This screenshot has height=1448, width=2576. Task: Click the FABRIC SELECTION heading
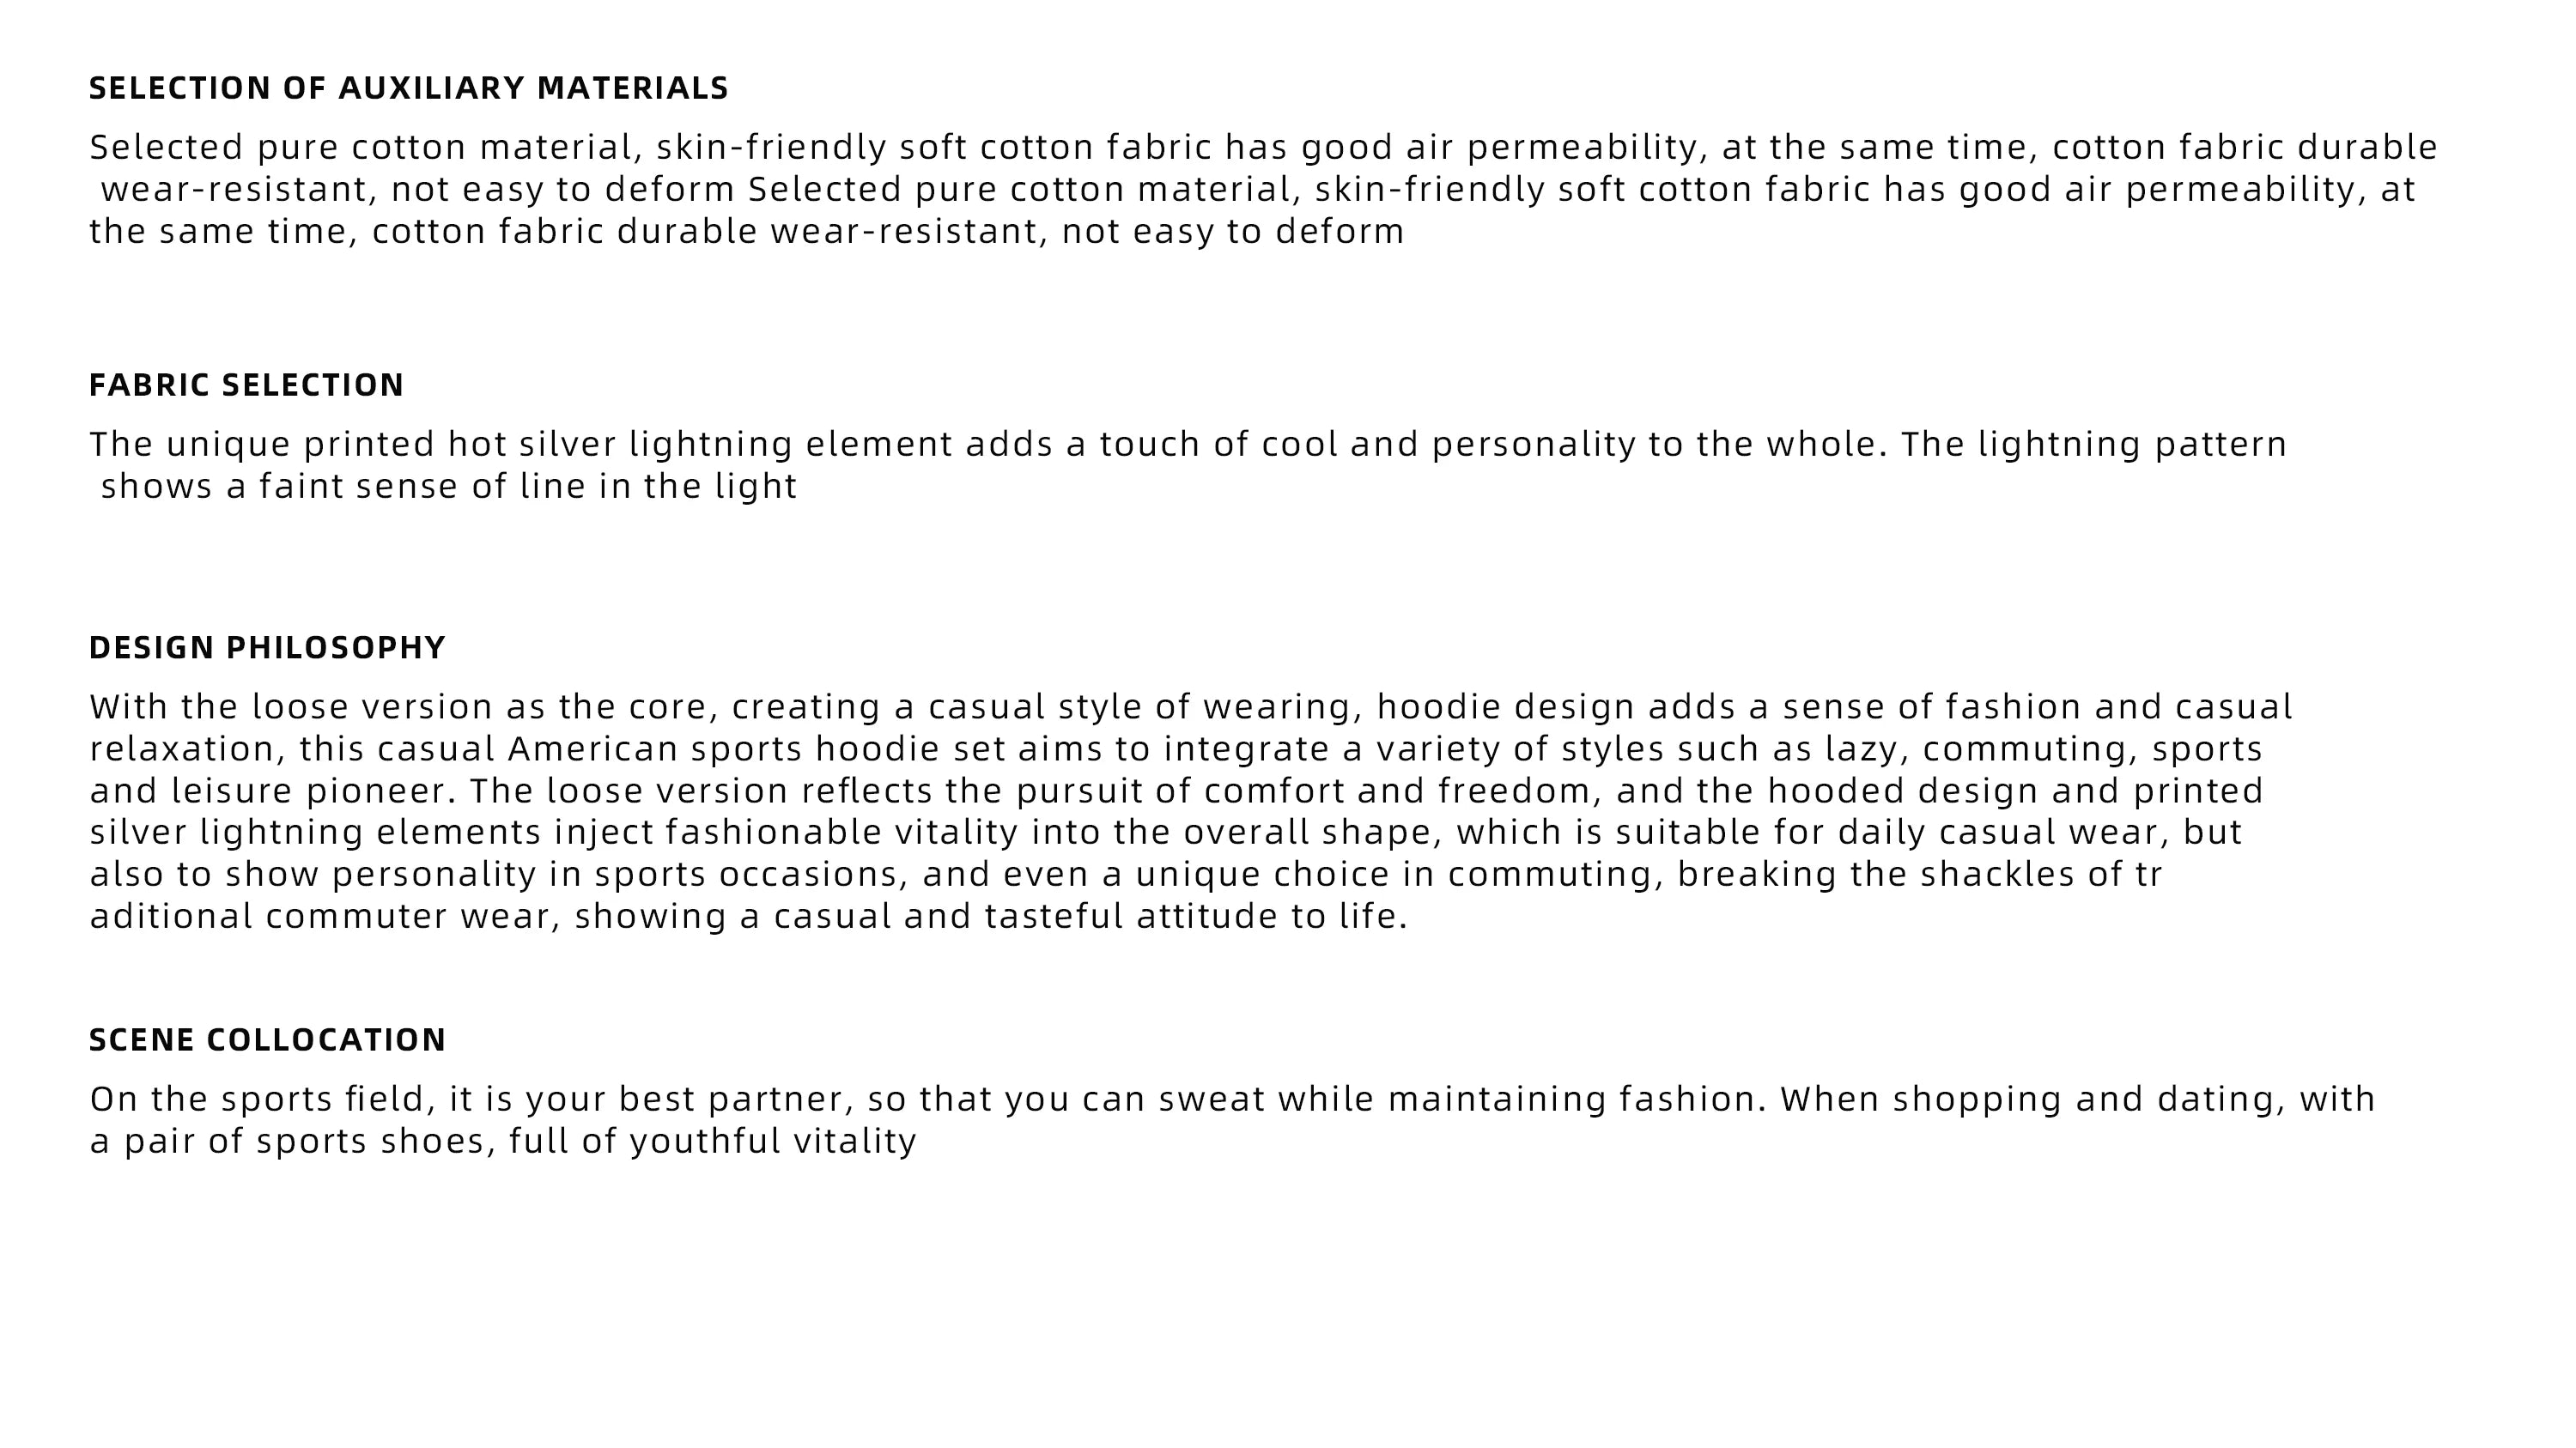pos(246,385)
